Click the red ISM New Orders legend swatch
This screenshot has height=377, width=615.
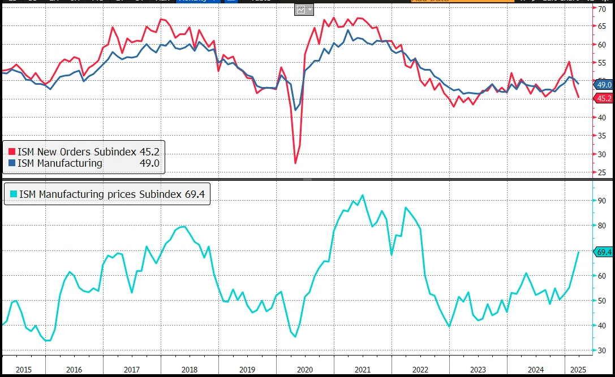(x=12, y=151)
